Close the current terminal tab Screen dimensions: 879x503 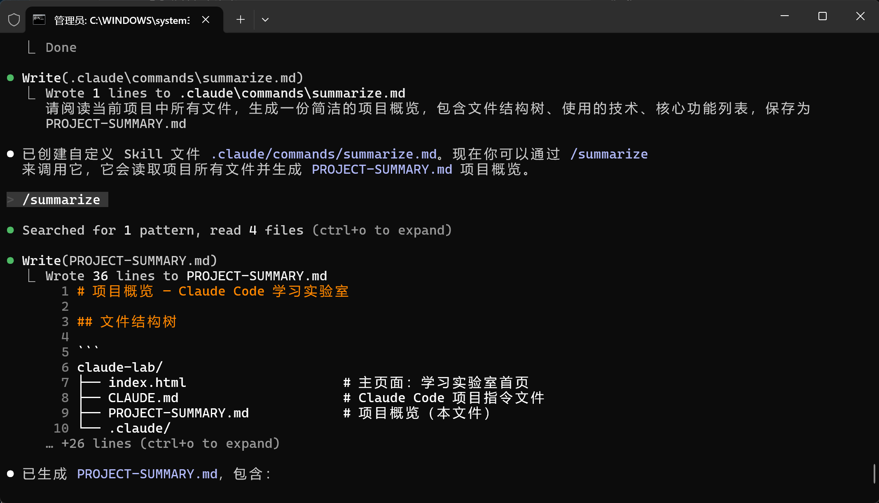206,20
